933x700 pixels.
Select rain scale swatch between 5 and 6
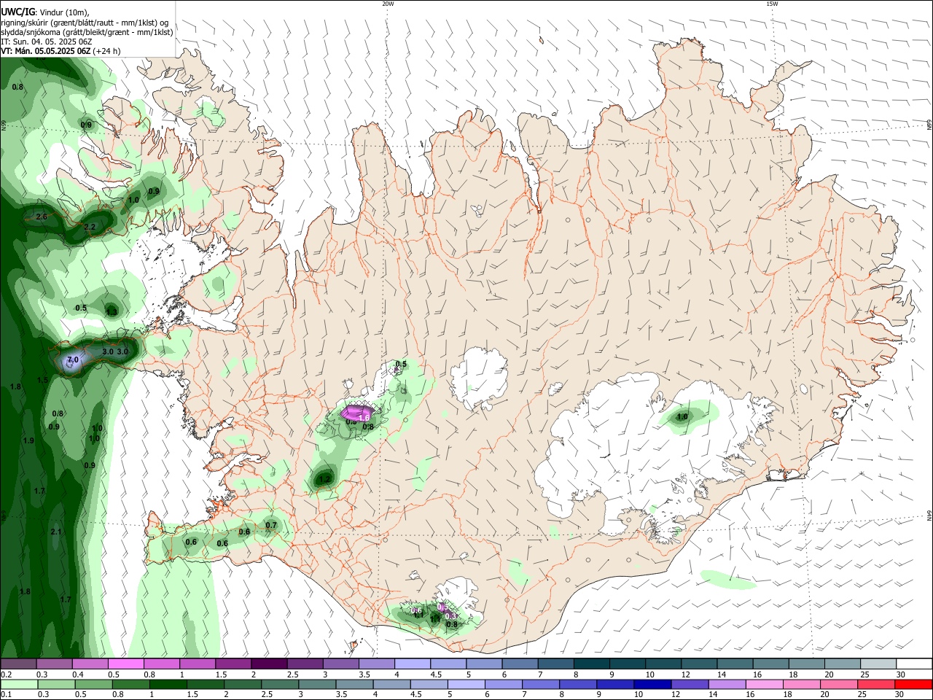(x=466, y=684)
